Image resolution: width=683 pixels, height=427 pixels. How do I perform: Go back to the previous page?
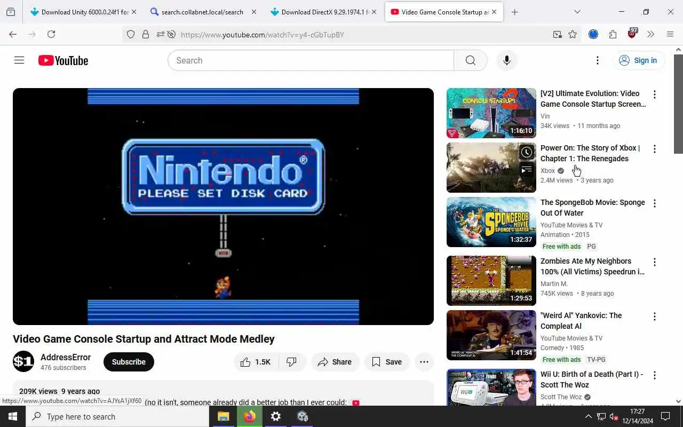[13, 34]
